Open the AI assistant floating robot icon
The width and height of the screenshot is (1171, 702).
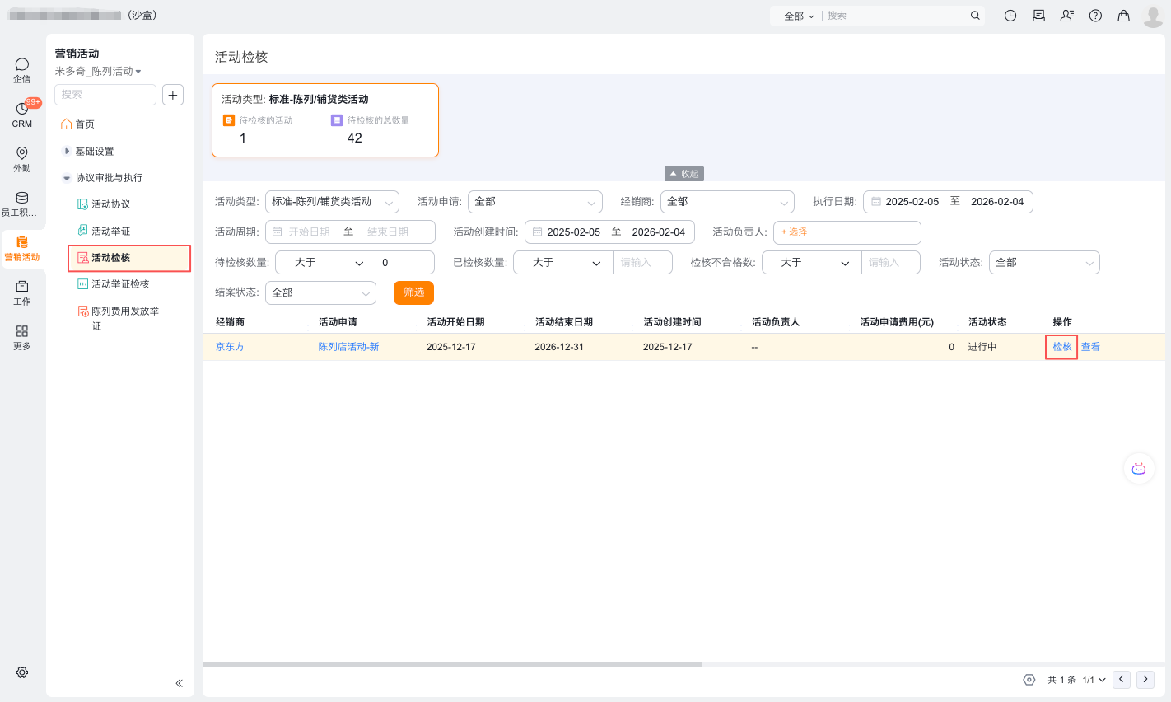click(1138, 468)
